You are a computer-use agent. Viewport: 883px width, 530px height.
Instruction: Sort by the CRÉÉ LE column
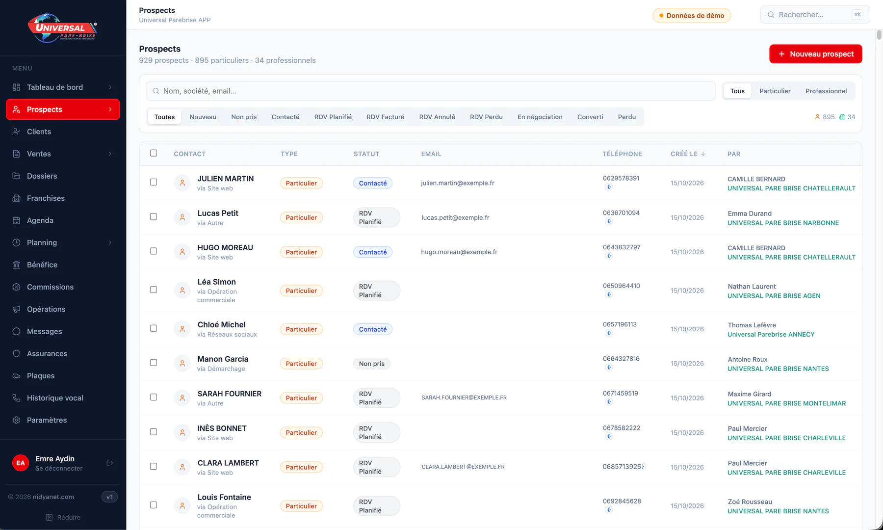(x=688, y=154)
